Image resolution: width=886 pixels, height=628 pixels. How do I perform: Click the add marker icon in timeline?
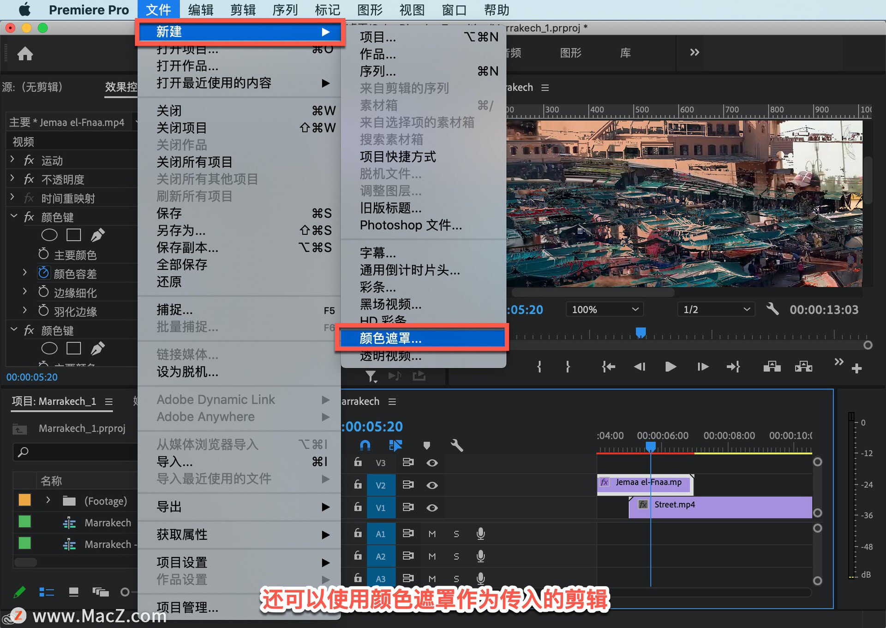click(x=426, y=445)
